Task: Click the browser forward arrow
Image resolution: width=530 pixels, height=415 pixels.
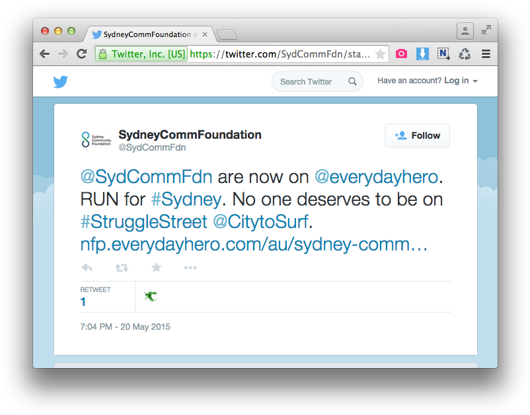Action: coord(63,54)
